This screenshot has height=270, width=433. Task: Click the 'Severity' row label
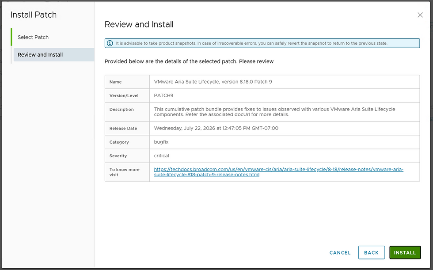(118, 156)
